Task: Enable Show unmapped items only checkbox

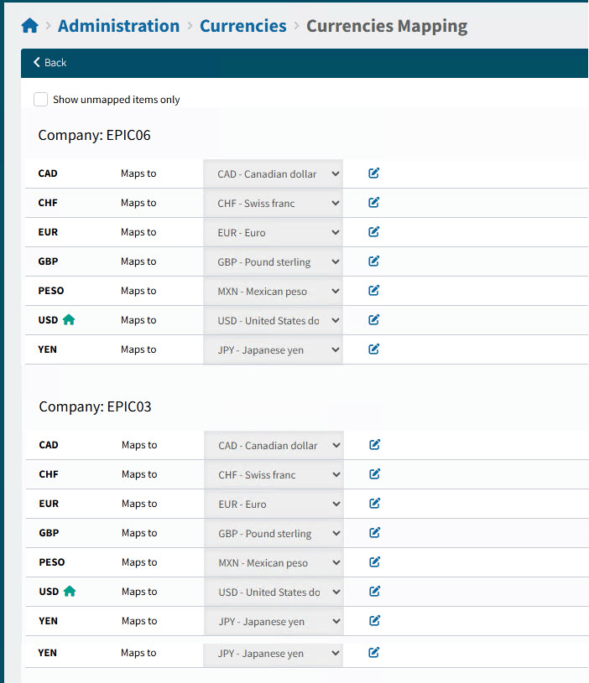Action: 40,100
